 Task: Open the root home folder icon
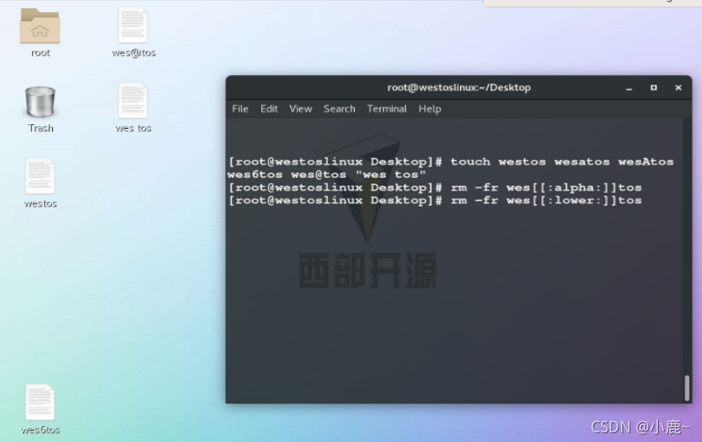click(x=40, y=26)
